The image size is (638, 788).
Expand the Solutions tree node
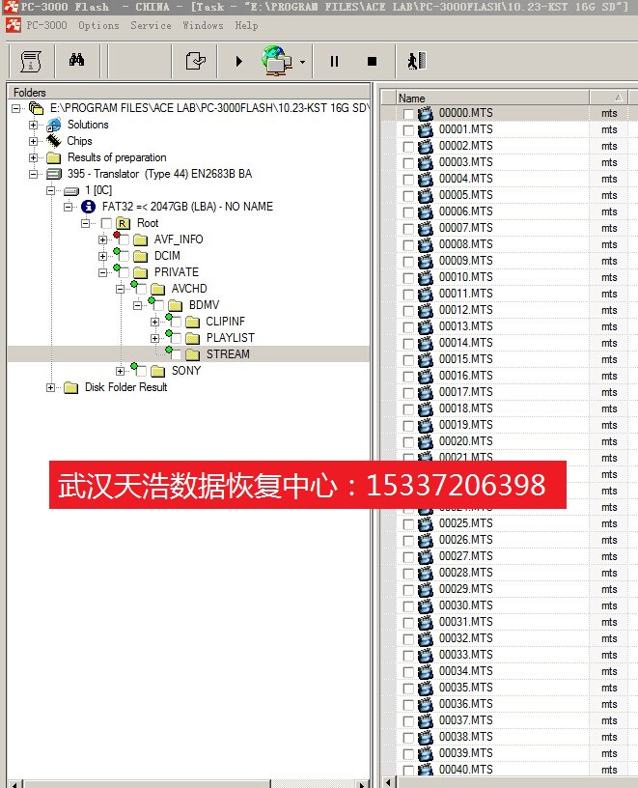(x=35, y=125)
